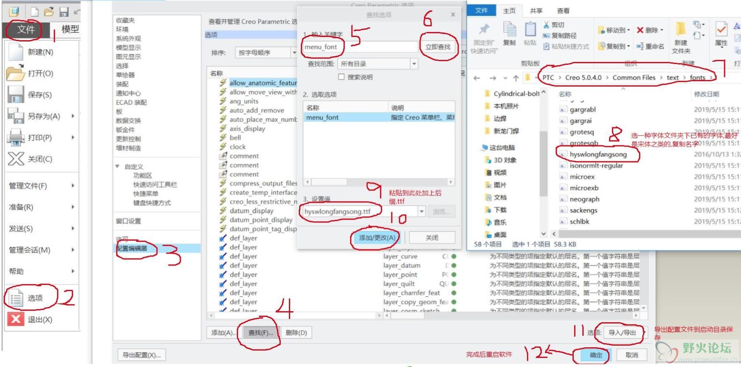Image resolution: width=741 pixels, height=367 pixels.
Task: Click 粘贴快捷方式 in Explorer ribbon
Action: click(x=566, y=46)
